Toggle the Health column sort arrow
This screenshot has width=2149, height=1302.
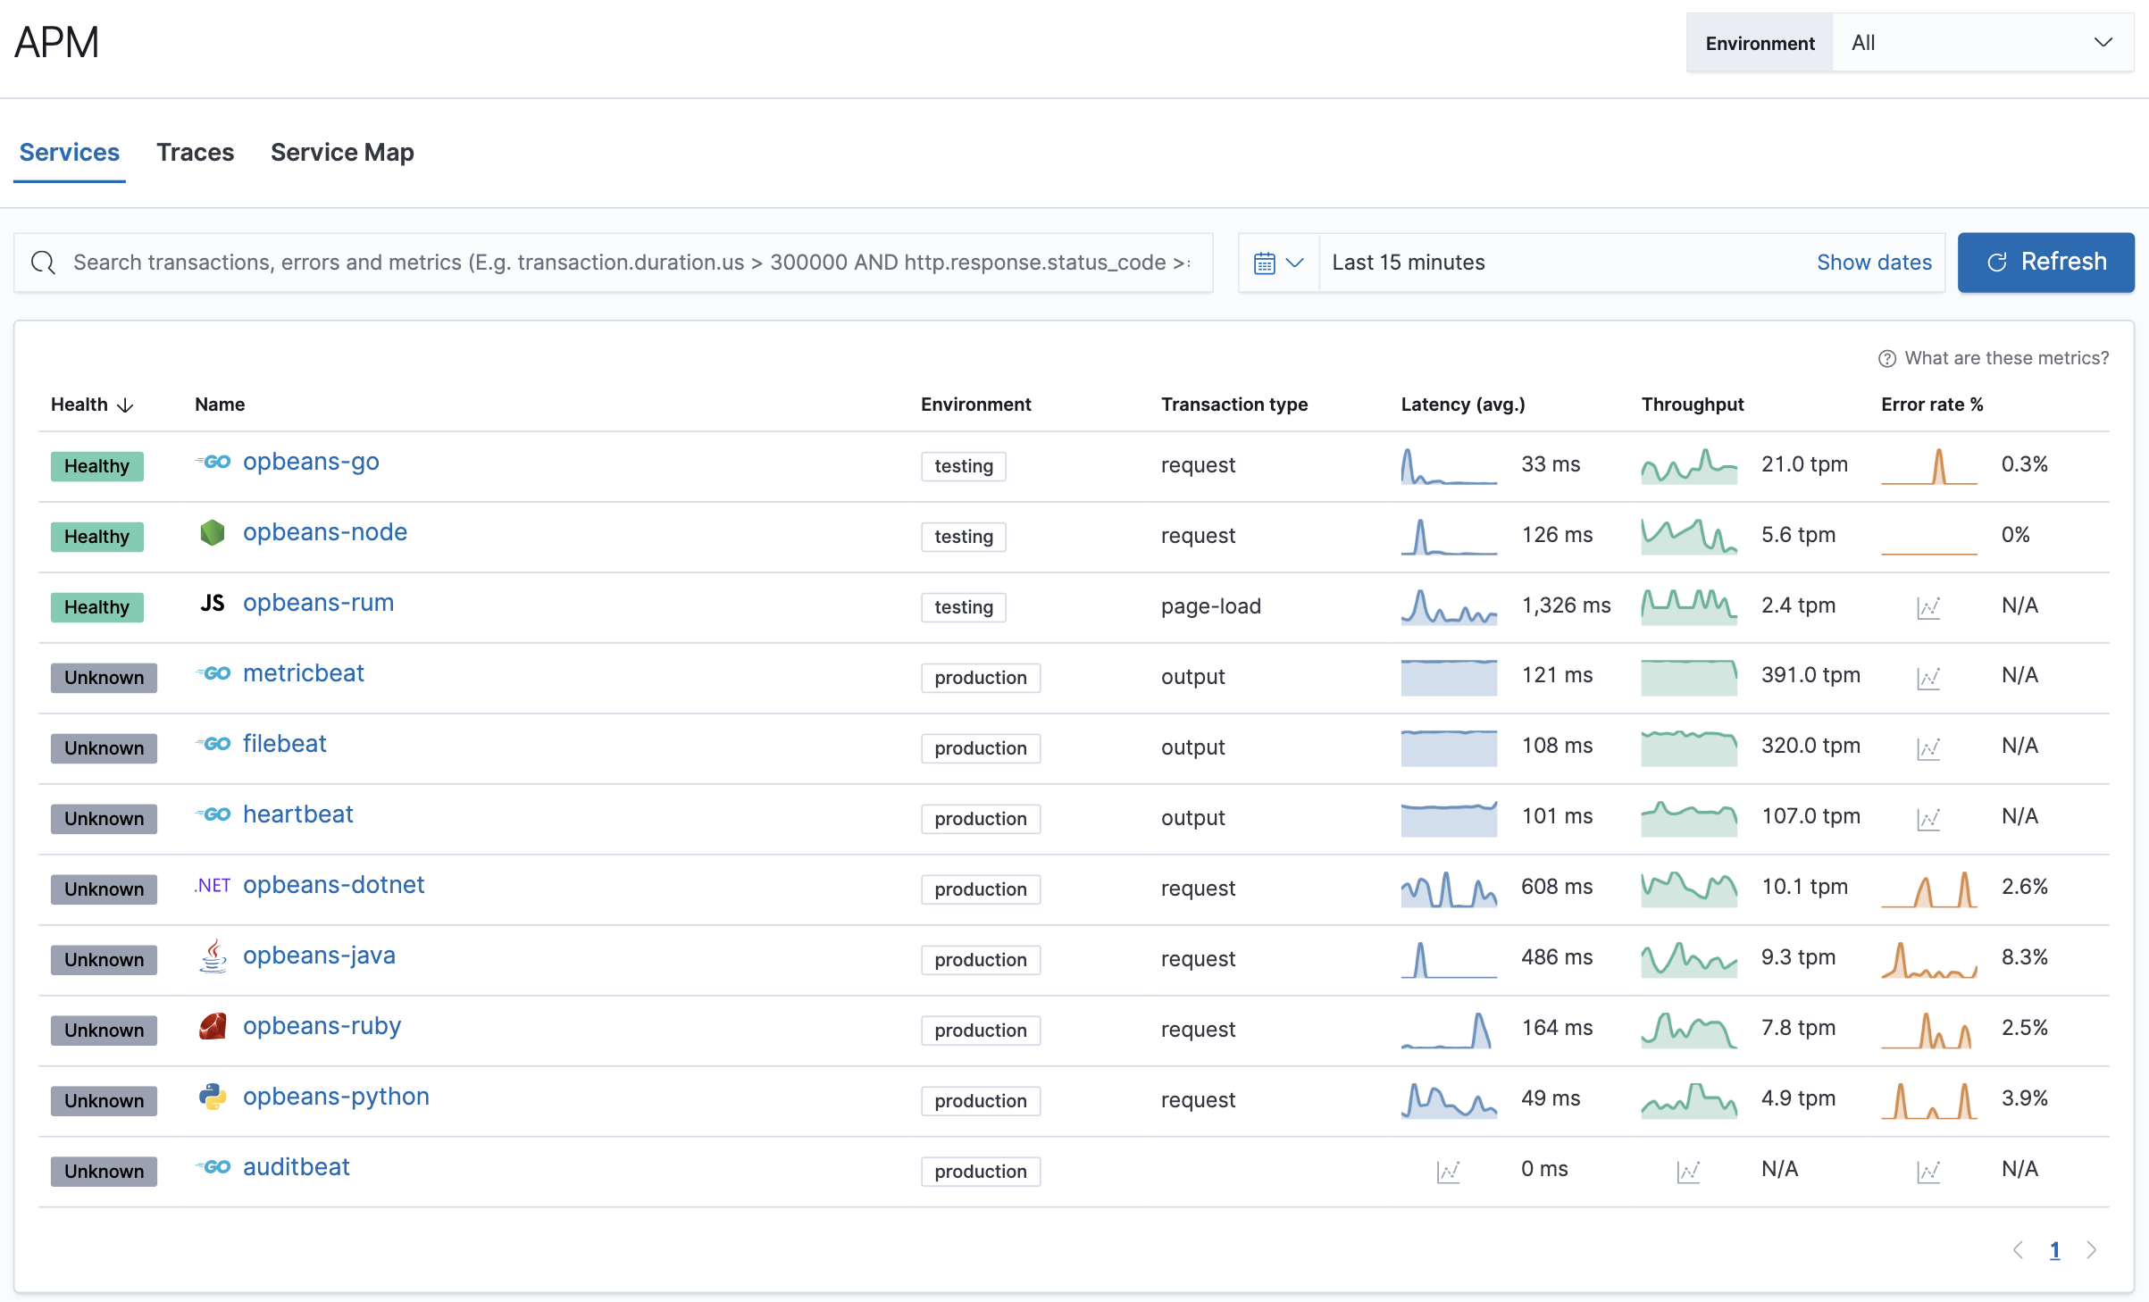point(124,405)
